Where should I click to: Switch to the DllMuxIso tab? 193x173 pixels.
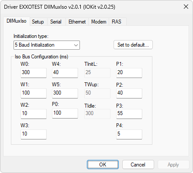[x=17, y=21]
